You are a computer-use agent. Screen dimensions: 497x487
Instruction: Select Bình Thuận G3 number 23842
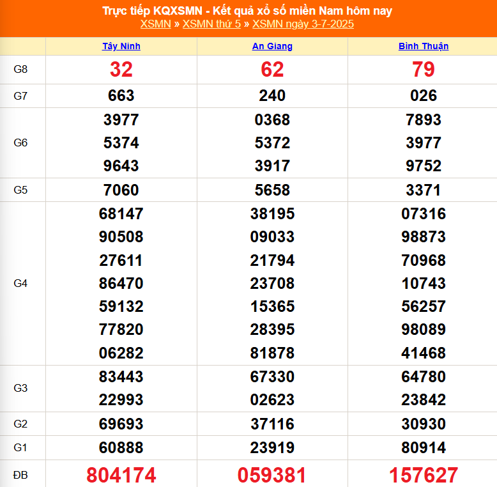coord(424,400)
